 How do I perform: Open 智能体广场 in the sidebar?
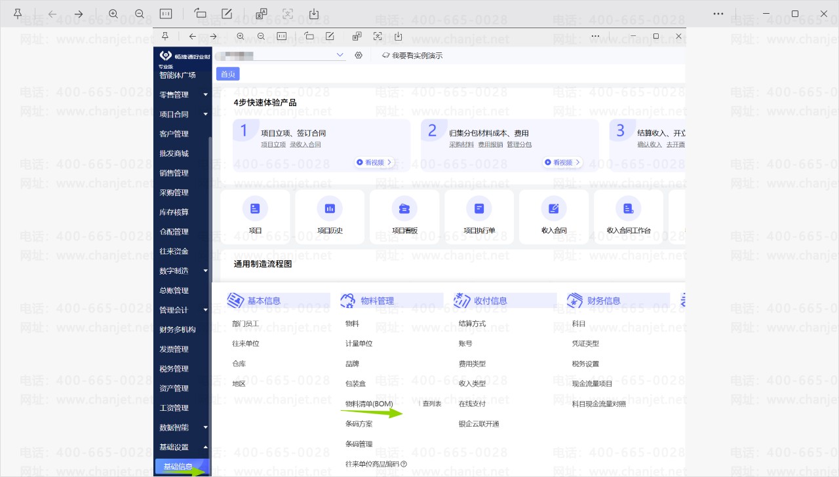tap(178, 75)
